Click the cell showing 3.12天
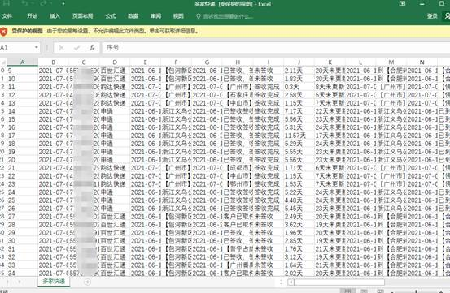Screen dimensions: 450x293 (x=299, y=257)
